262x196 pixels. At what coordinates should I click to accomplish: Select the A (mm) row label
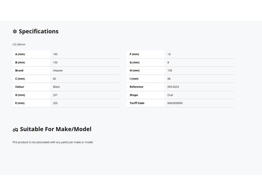[20, 54]
